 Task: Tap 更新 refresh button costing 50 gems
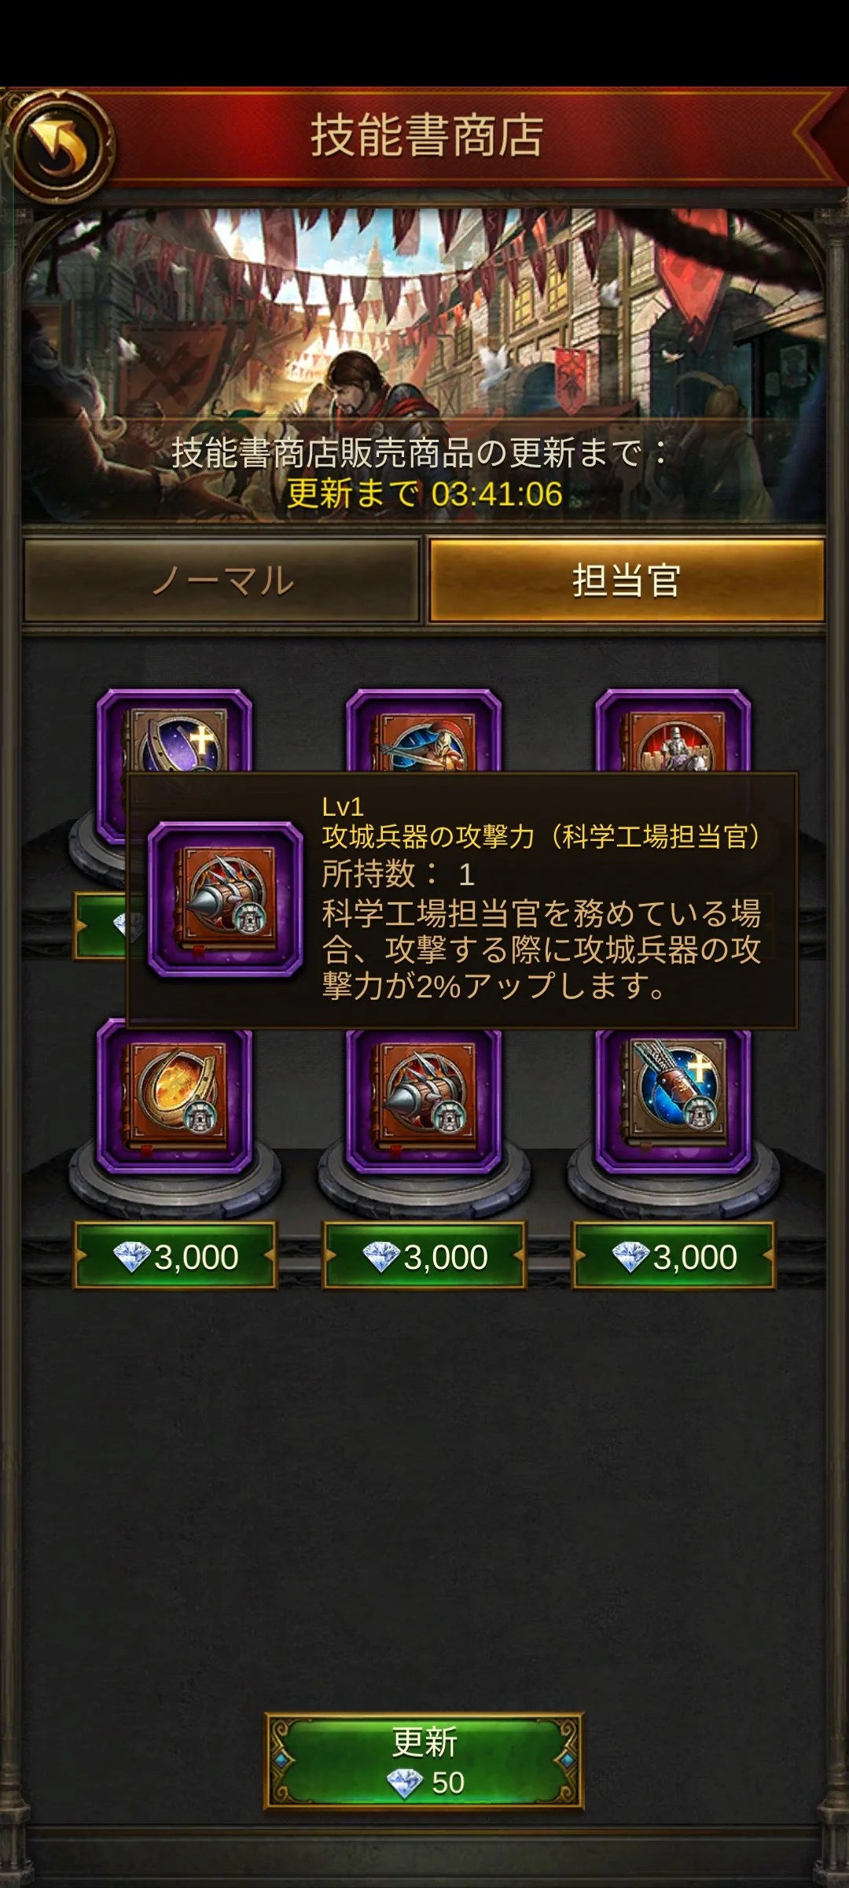[424, 1762]
